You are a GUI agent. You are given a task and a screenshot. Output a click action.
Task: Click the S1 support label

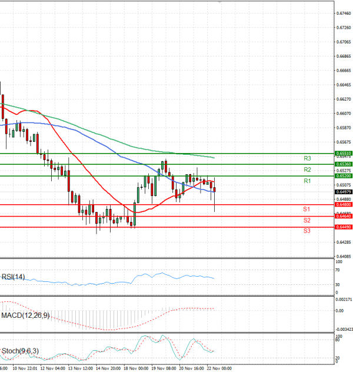[307, 209]
